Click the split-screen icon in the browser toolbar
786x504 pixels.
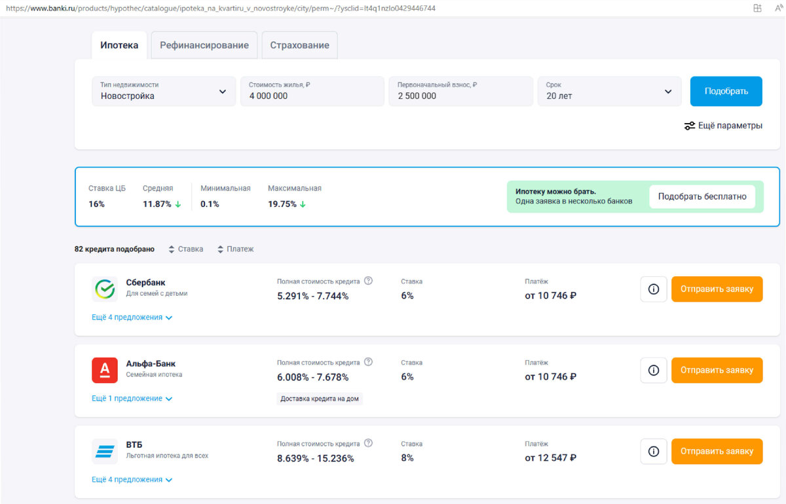pyautogui.click(x=757, y=8)
